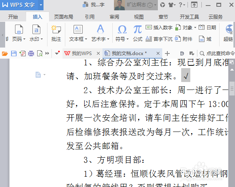This screenshot has height=187, width=235.
Task: Click the paragraph layout icon beside text
Action: 38,74
